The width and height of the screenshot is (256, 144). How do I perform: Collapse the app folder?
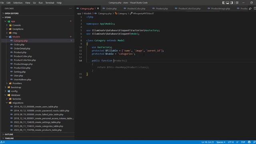coord(37,21)
